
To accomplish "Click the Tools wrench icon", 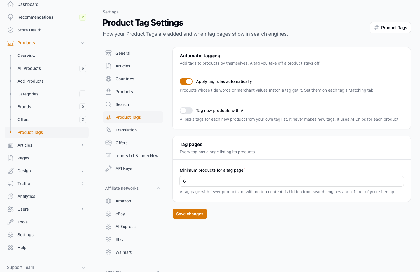I will [x=10, y=222].
